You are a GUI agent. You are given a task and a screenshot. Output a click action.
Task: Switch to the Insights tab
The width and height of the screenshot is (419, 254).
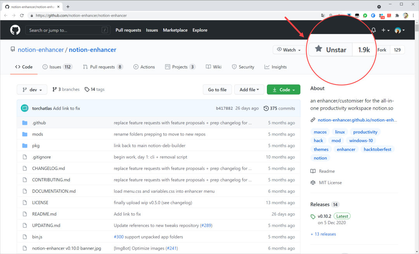(x=275, y=67)
